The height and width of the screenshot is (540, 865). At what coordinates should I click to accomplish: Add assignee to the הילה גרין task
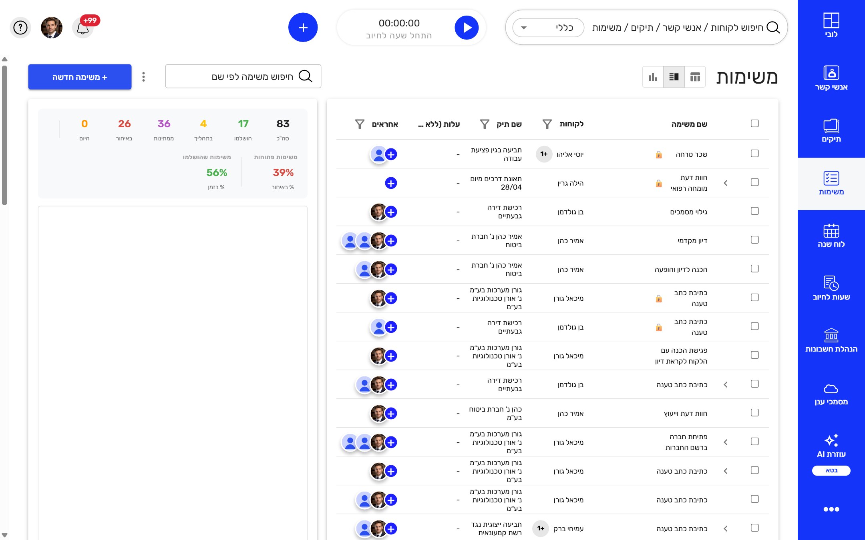point(391,183)
